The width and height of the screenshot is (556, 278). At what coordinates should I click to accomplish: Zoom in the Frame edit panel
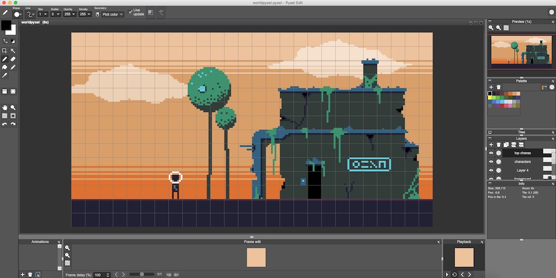click(x=67, y=248)
